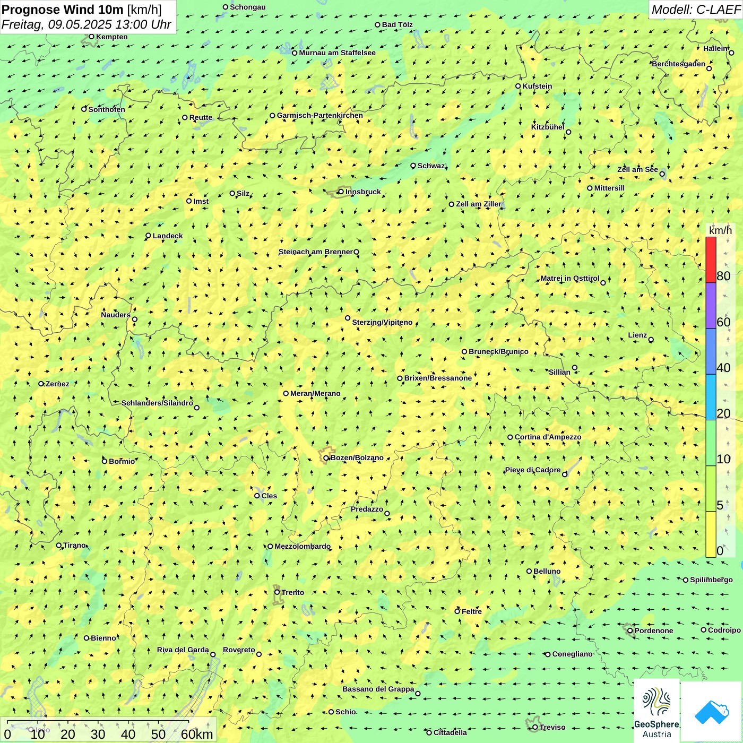Screen dimensions: 743x743
Task: Click the purple 60 km/h legend color
Action: (711, 306)
